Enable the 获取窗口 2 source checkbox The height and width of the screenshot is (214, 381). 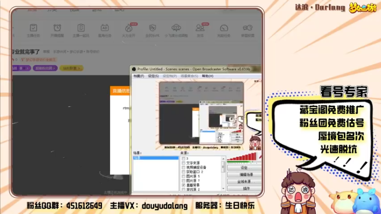point(183,172)
